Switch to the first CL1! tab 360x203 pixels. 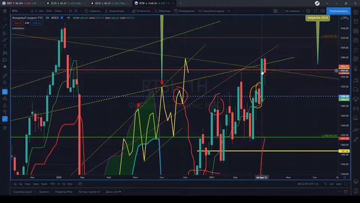coord(65,3)
